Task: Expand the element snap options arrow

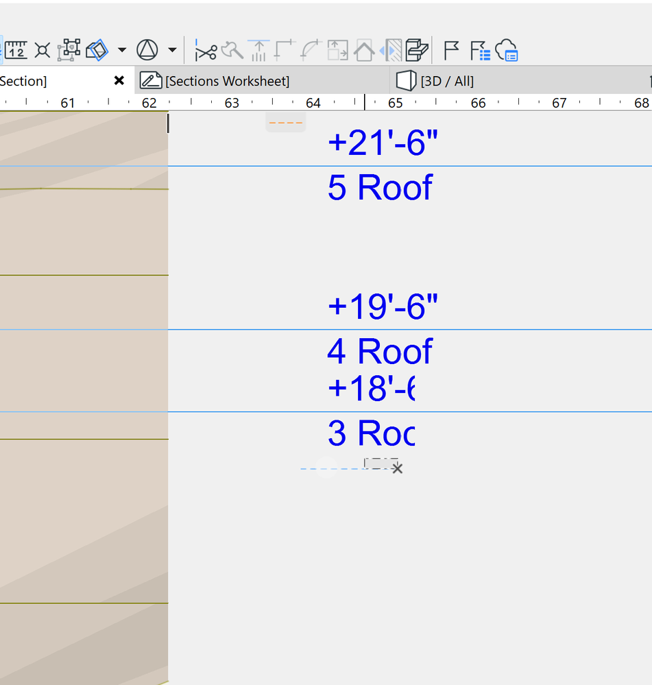Action: point(173,50)
